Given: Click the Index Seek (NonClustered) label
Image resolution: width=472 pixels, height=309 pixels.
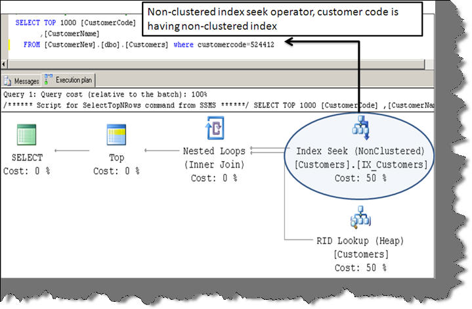Looking at the screenshot, I should (x=360, y=151).
